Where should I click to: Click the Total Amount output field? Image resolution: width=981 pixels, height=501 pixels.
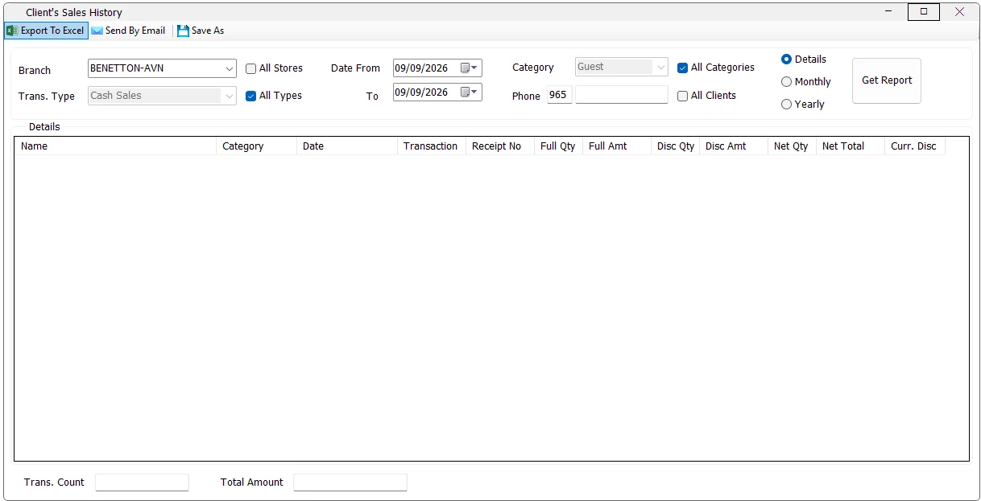coord(350,483)
